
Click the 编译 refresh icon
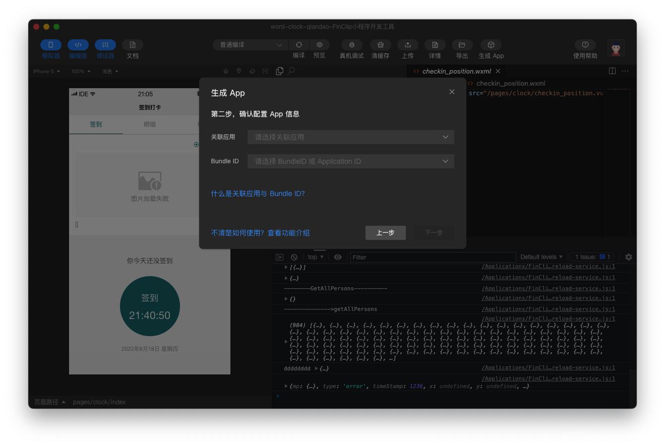(299, 45)
